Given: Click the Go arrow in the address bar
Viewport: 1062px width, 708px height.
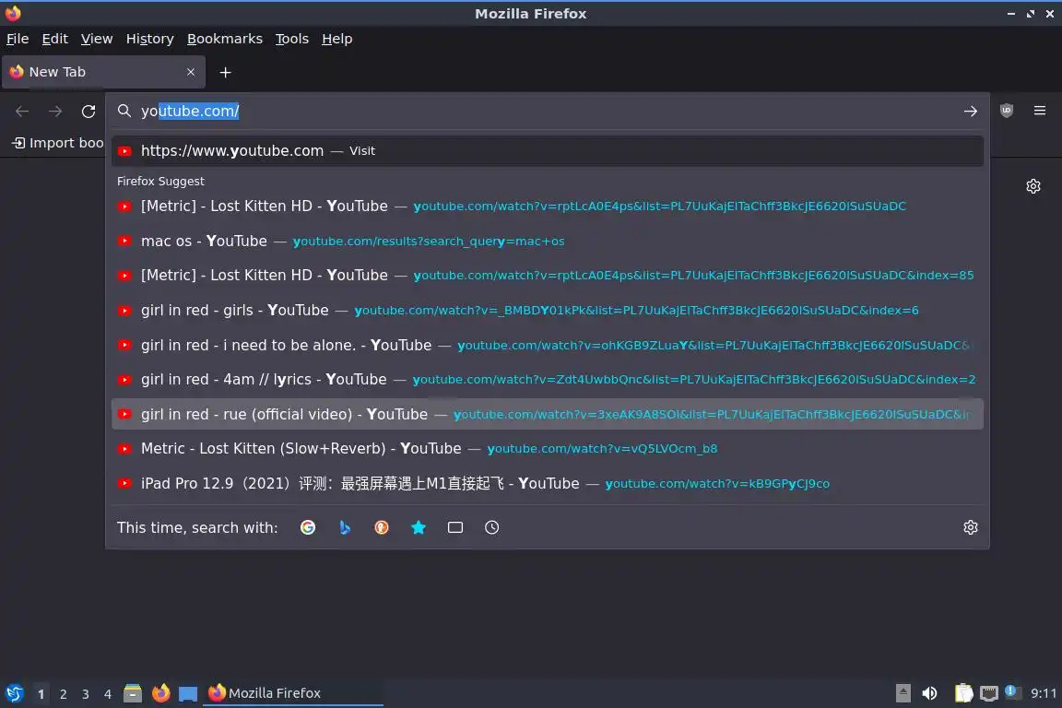Looking at the screenshot, I should (x=970, y=112).
